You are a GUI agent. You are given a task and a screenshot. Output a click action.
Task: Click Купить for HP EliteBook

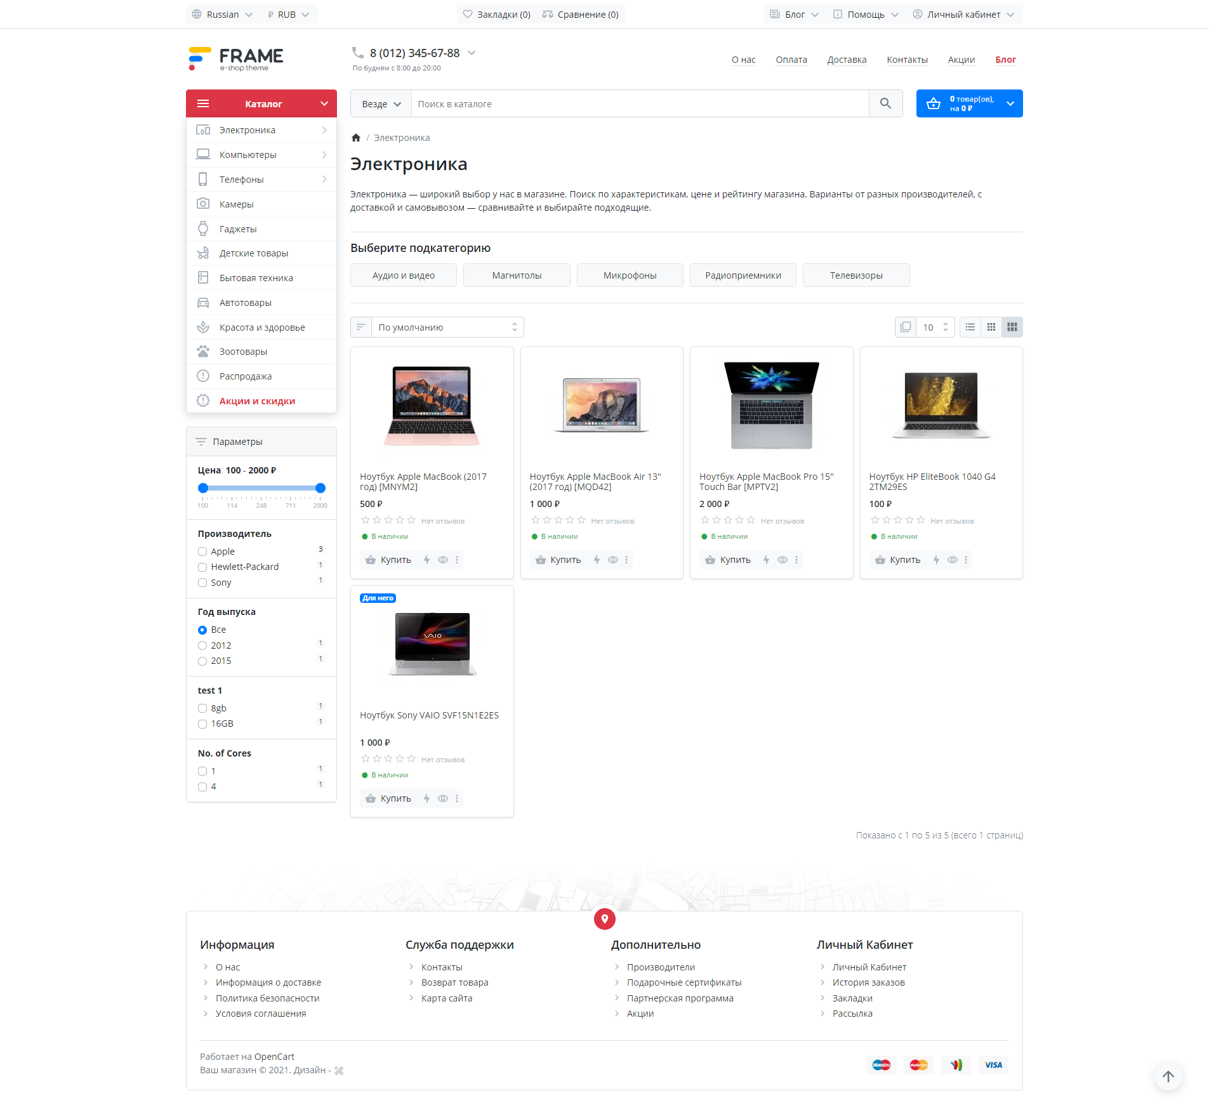pos(898,560)
